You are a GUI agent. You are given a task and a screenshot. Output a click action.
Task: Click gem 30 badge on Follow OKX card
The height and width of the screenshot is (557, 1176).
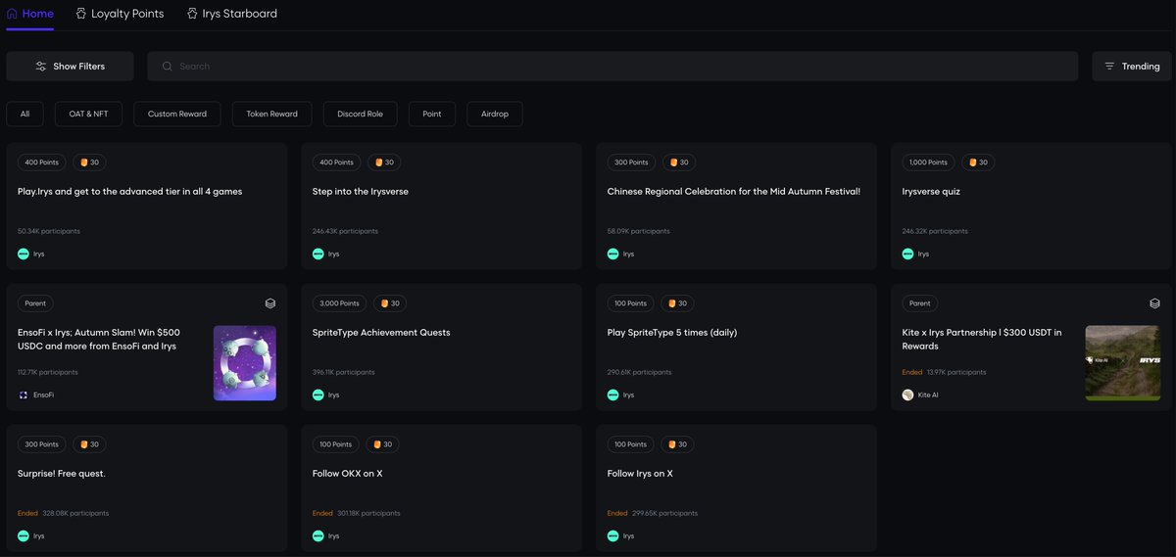pyautogui.click(x=381, y=444)
